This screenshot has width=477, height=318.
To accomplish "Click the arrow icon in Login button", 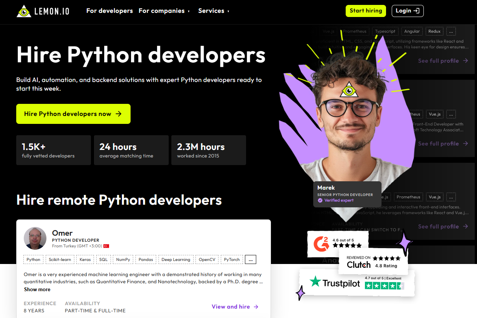I will pyautogui.click(x=417, y=11).
